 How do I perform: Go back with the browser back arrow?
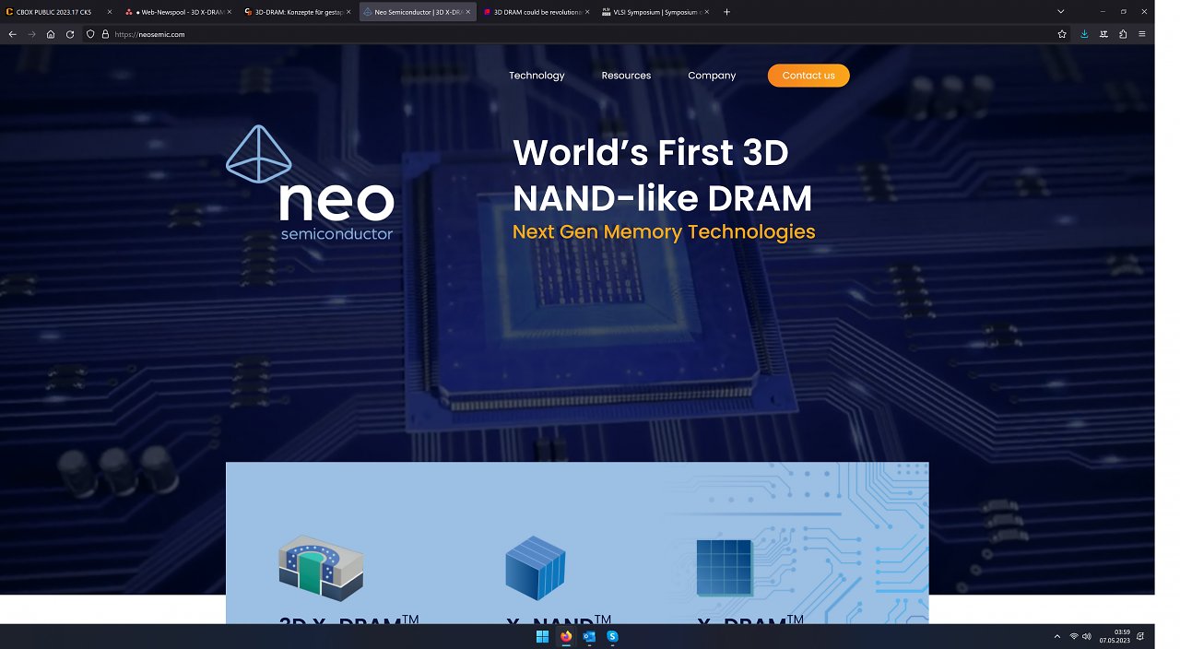(12, 34)
